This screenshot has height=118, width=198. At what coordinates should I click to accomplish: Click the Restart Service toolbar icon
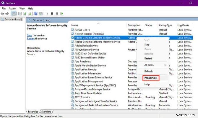coord(62,13)
